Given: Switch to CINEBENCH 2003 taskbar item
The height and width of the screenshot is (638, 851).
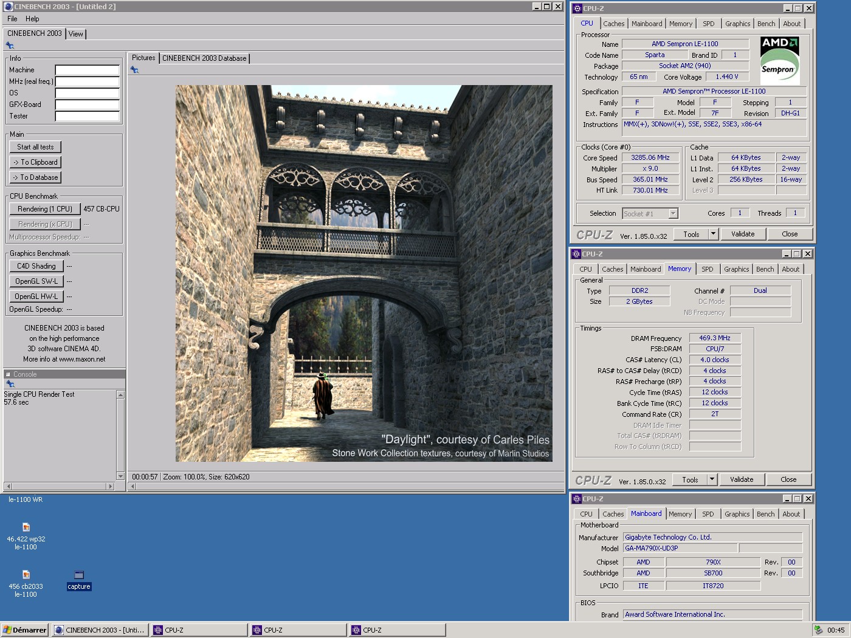Looking at the screenshot, I should (x=100, y=630).
